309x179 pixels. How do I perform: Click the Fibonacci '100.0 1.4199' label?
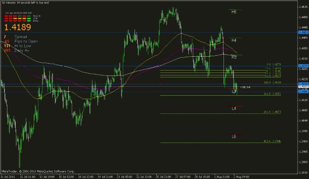272,82
